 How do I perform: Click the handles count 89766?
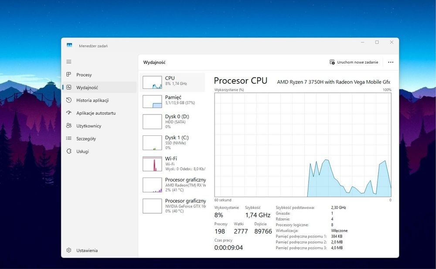[x=263, y=231]
